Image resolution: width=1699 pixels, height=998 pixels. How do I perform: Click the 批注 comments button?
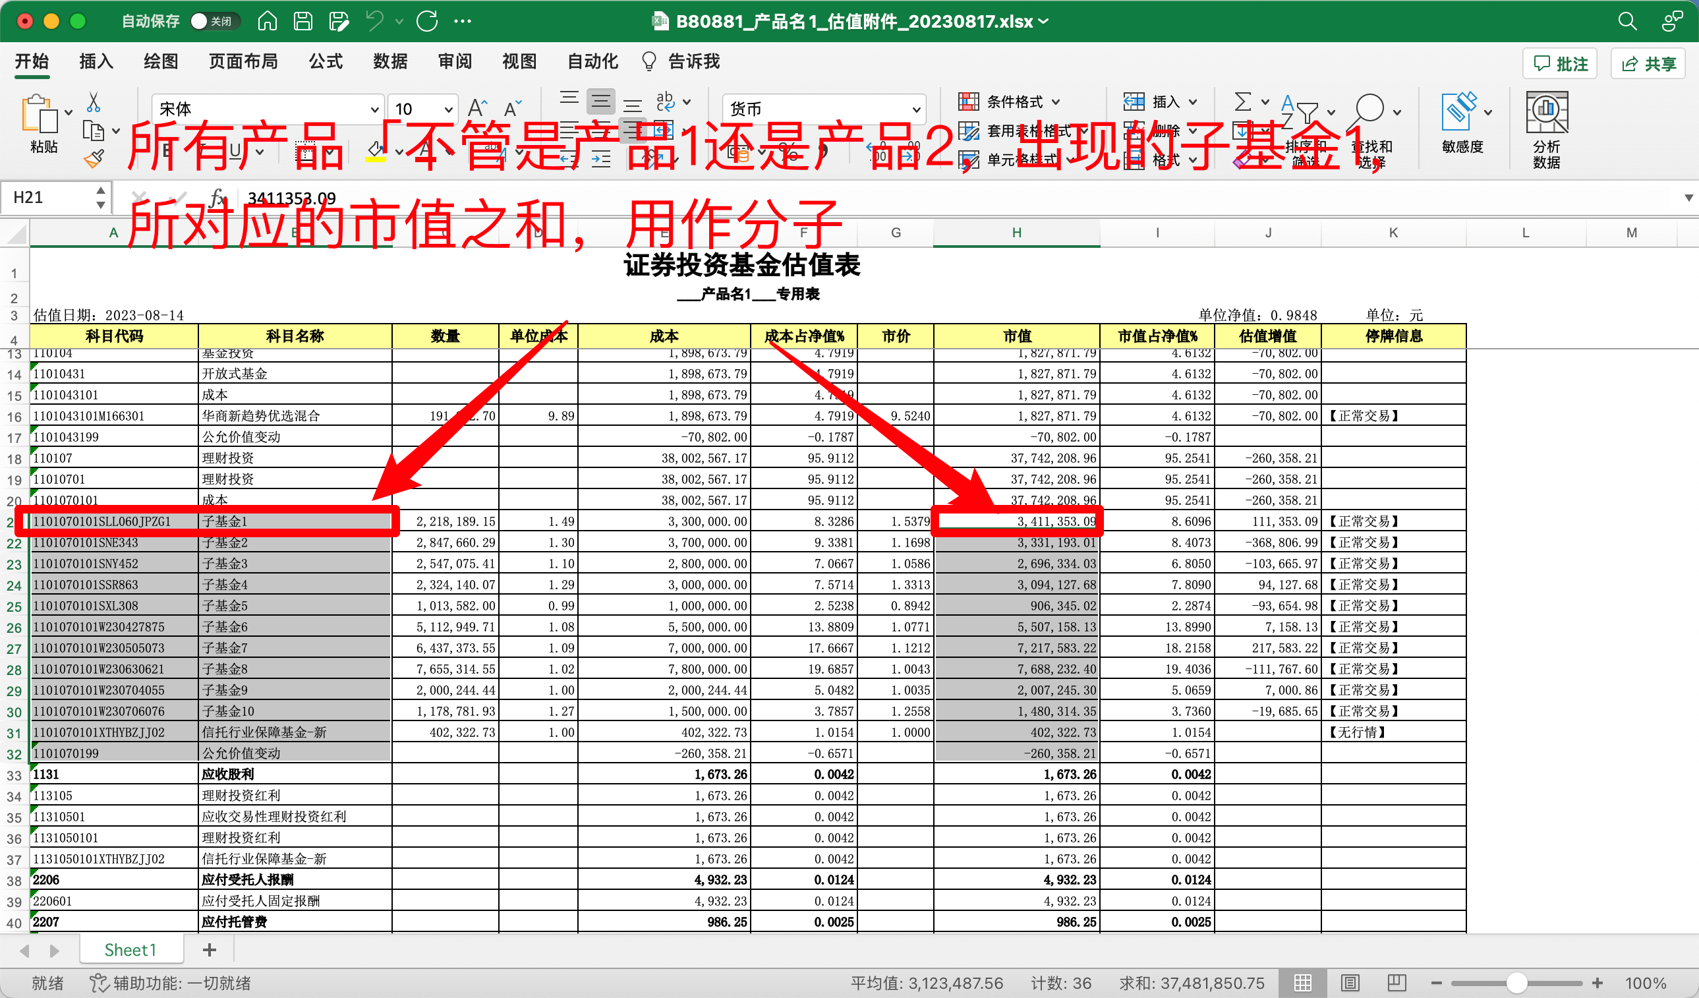click(1560, 63)
